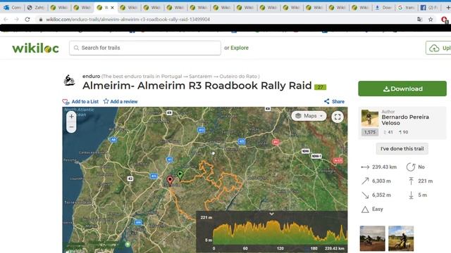The height and width of the screenshot is (253, 451).
Task: Open second trail photo thumbnail
Action: pyautogui.click(x=401, y=238)
